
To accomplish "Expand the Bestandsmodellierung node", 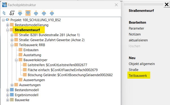I will coord(8,25).
